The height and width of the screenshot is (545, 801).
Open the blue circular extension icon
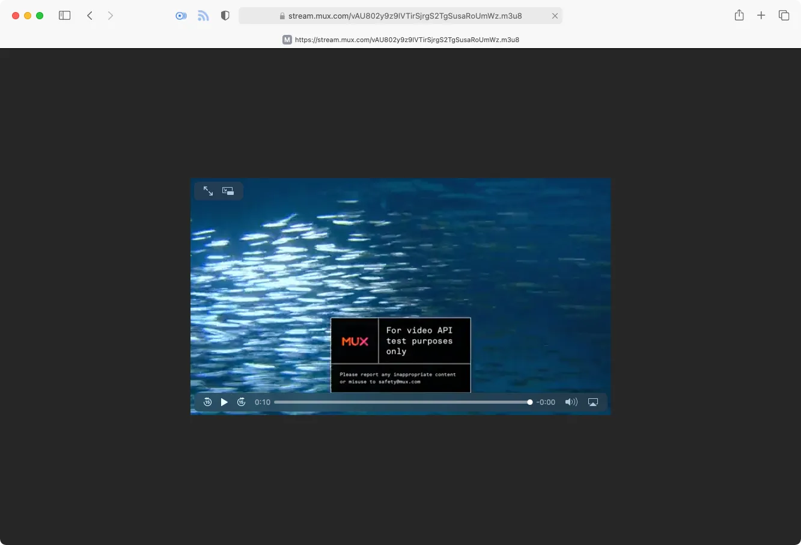(x=181, y=16)
